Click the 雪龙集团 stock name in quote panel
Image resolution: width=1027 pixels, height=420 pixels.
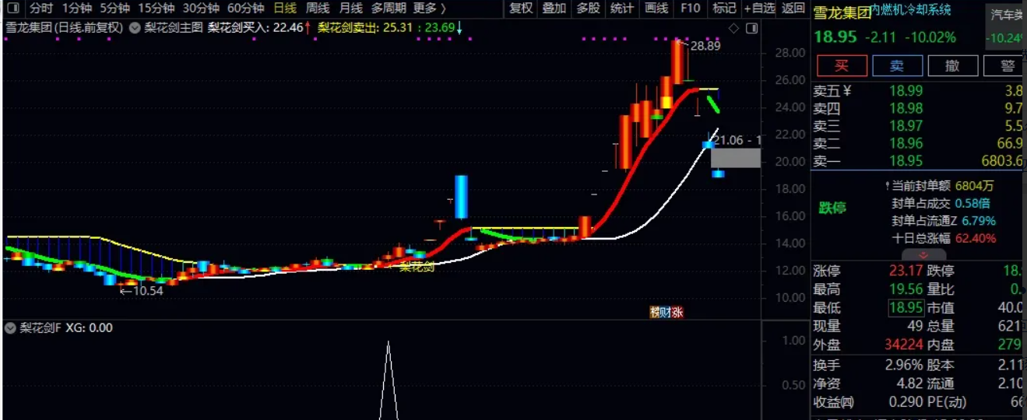(842, 12)
